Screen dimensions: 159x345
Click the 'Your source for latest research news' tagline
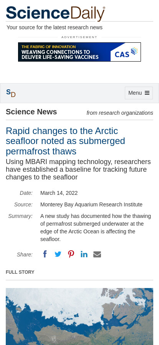click(55, 27)
